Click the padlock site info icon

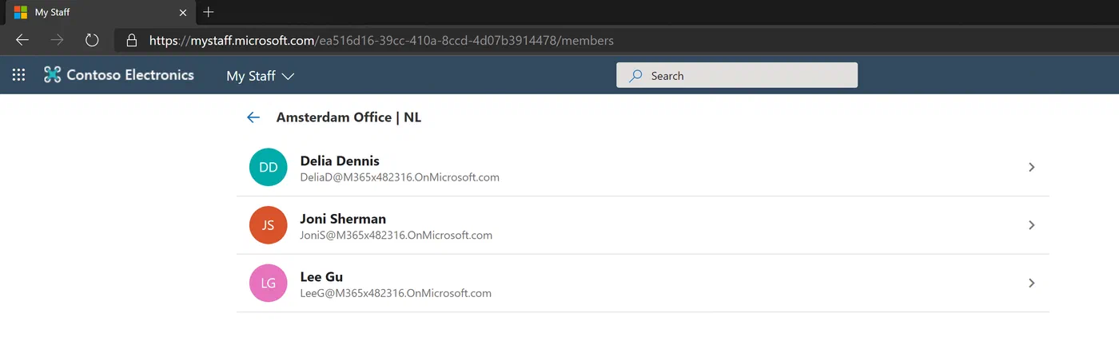click(132, 40)
